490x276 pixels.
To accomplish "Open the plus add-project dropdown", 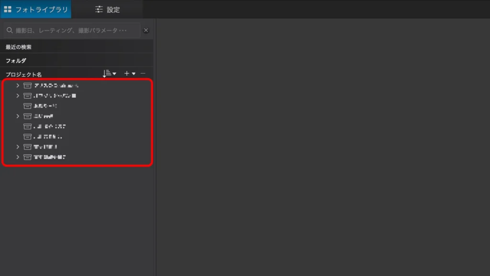I will click(129, 73).
